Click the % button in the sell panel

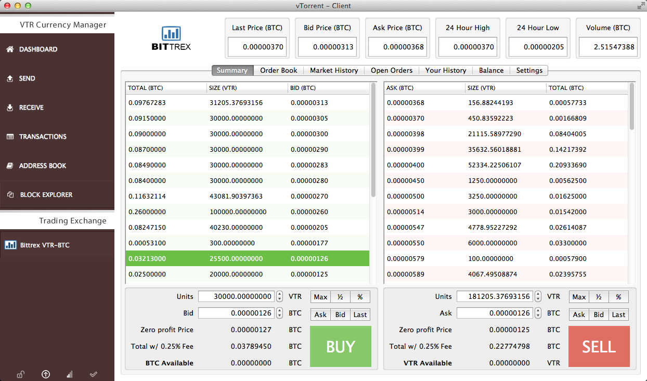(618, 297)
